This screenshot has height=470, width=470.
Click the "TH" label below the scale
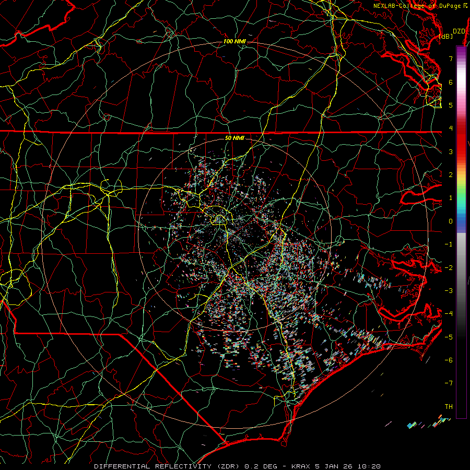tap(449, 407)
